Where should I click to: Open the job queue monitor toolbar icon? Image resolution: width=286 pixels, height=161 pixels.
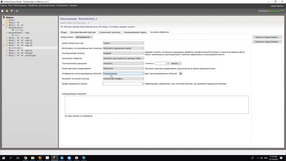(17, 11)
